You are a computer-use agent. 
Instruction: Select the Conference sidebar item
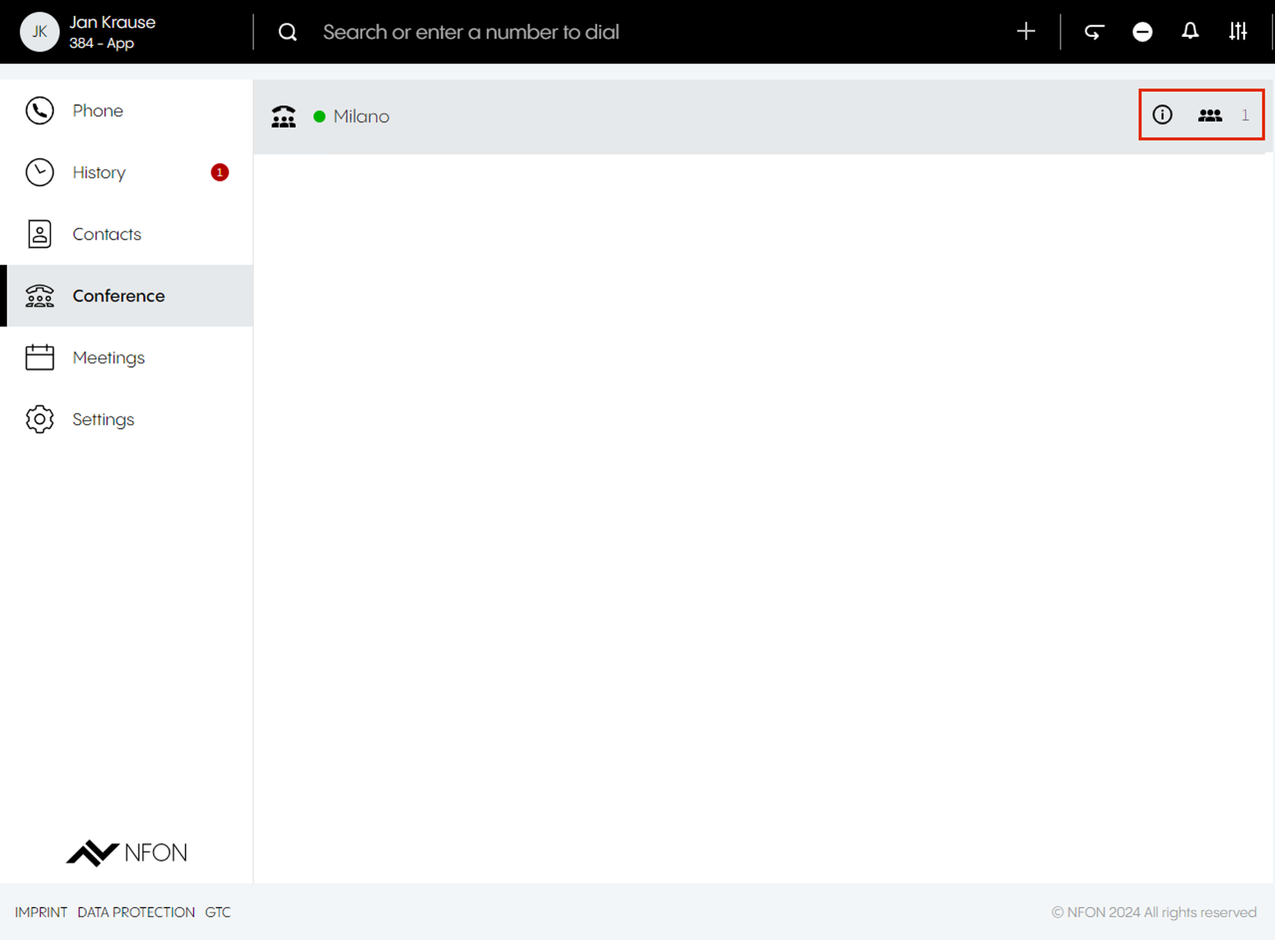point(118,296)
